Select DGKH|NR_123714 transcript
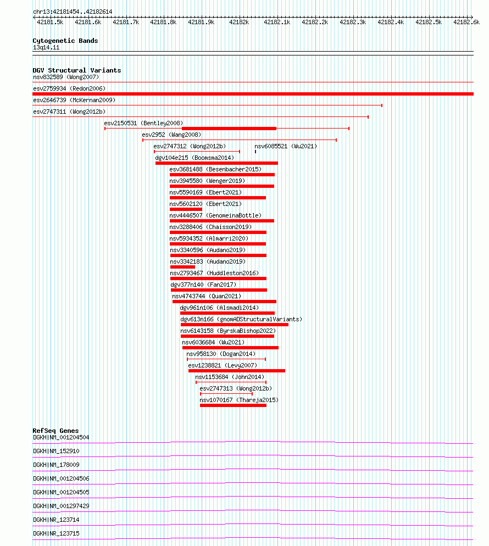This screenshot has width=489, height=546. click(56, 520)
